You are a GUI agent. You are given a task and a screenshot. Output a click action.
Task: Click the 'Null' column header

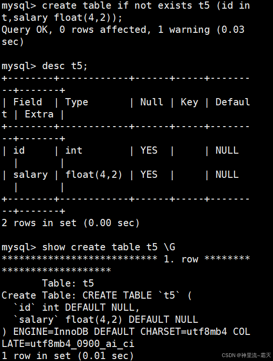coord(151,102)
